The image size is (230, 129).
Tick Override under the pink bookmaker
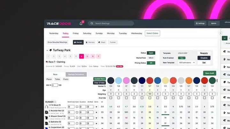tap(126, 98)
